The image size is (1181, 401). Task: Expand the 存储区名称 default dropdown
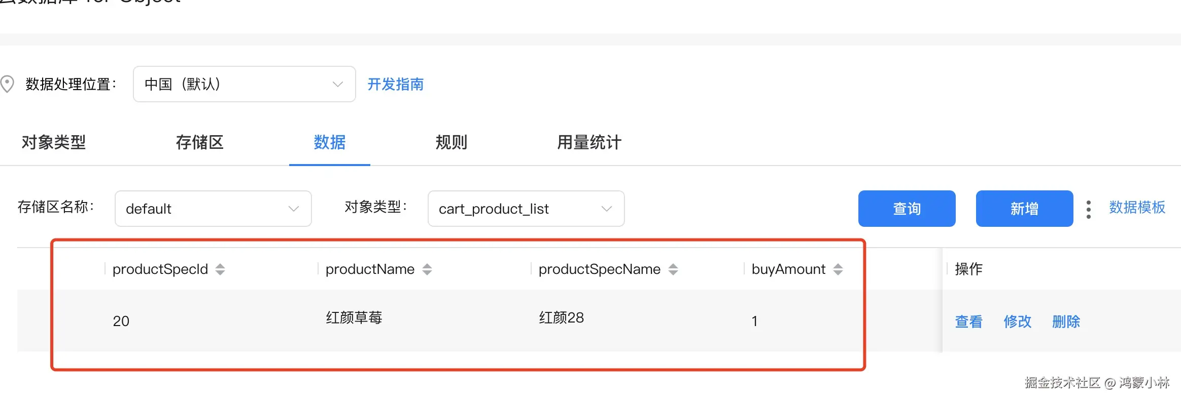(213, 209)
